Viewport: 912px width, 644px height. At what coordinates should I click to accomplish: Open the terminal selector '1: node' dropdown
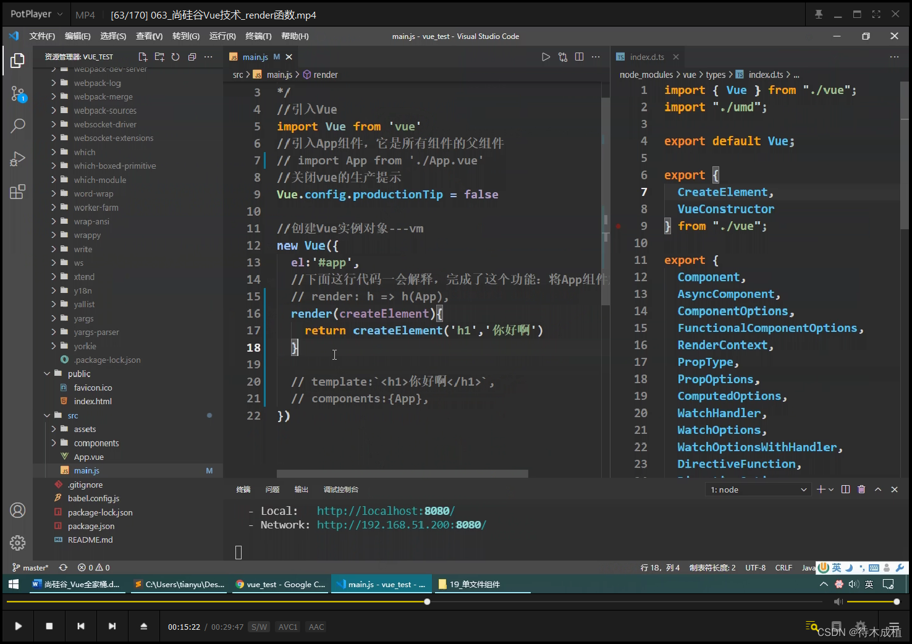[758, 489]
